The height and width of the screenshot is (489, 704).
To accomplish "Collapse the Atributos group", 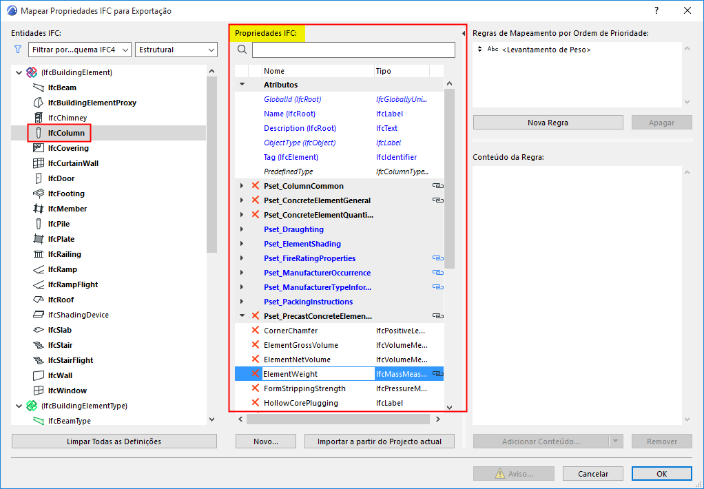I will pos(242,85).
